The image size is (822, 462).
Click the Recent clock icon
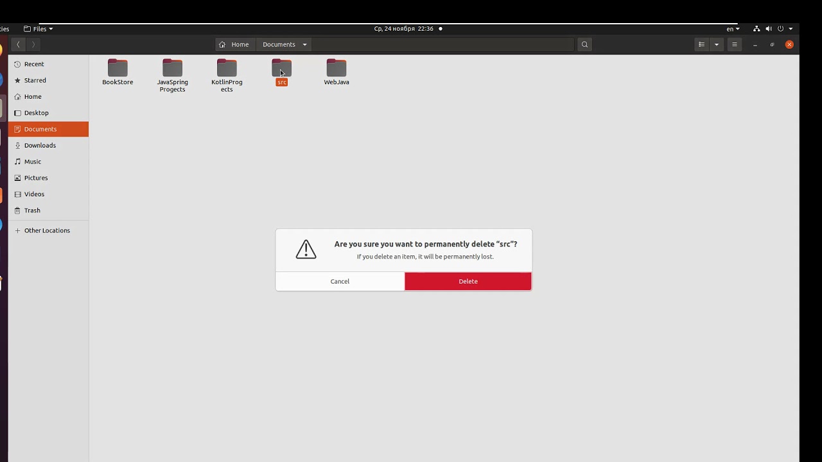tap(17, 64)
